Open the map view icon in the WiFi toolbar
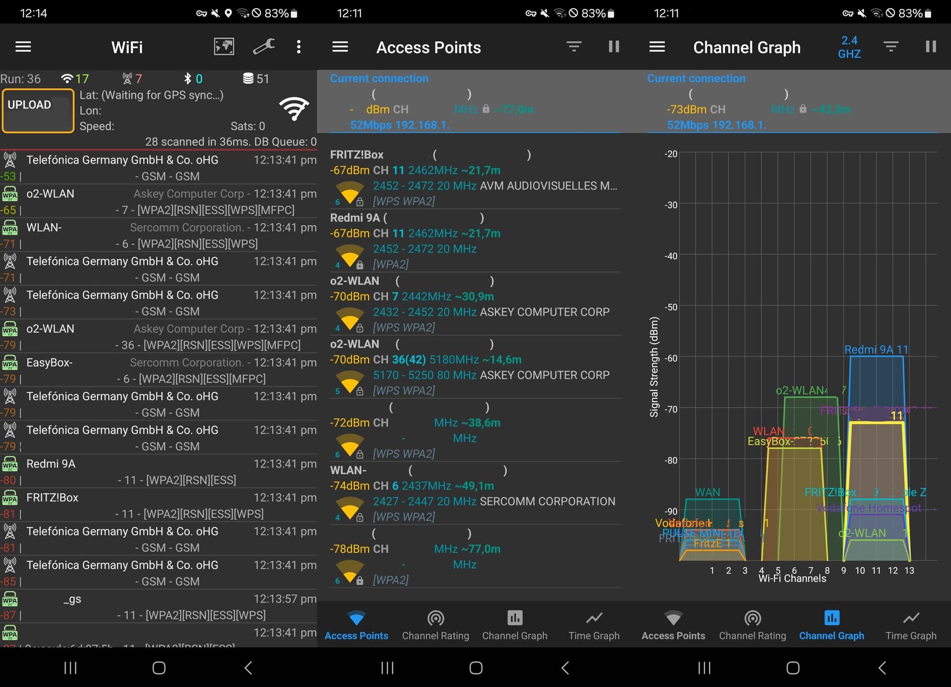The width and height of the screenshot is (951, 687). (224, 47)
